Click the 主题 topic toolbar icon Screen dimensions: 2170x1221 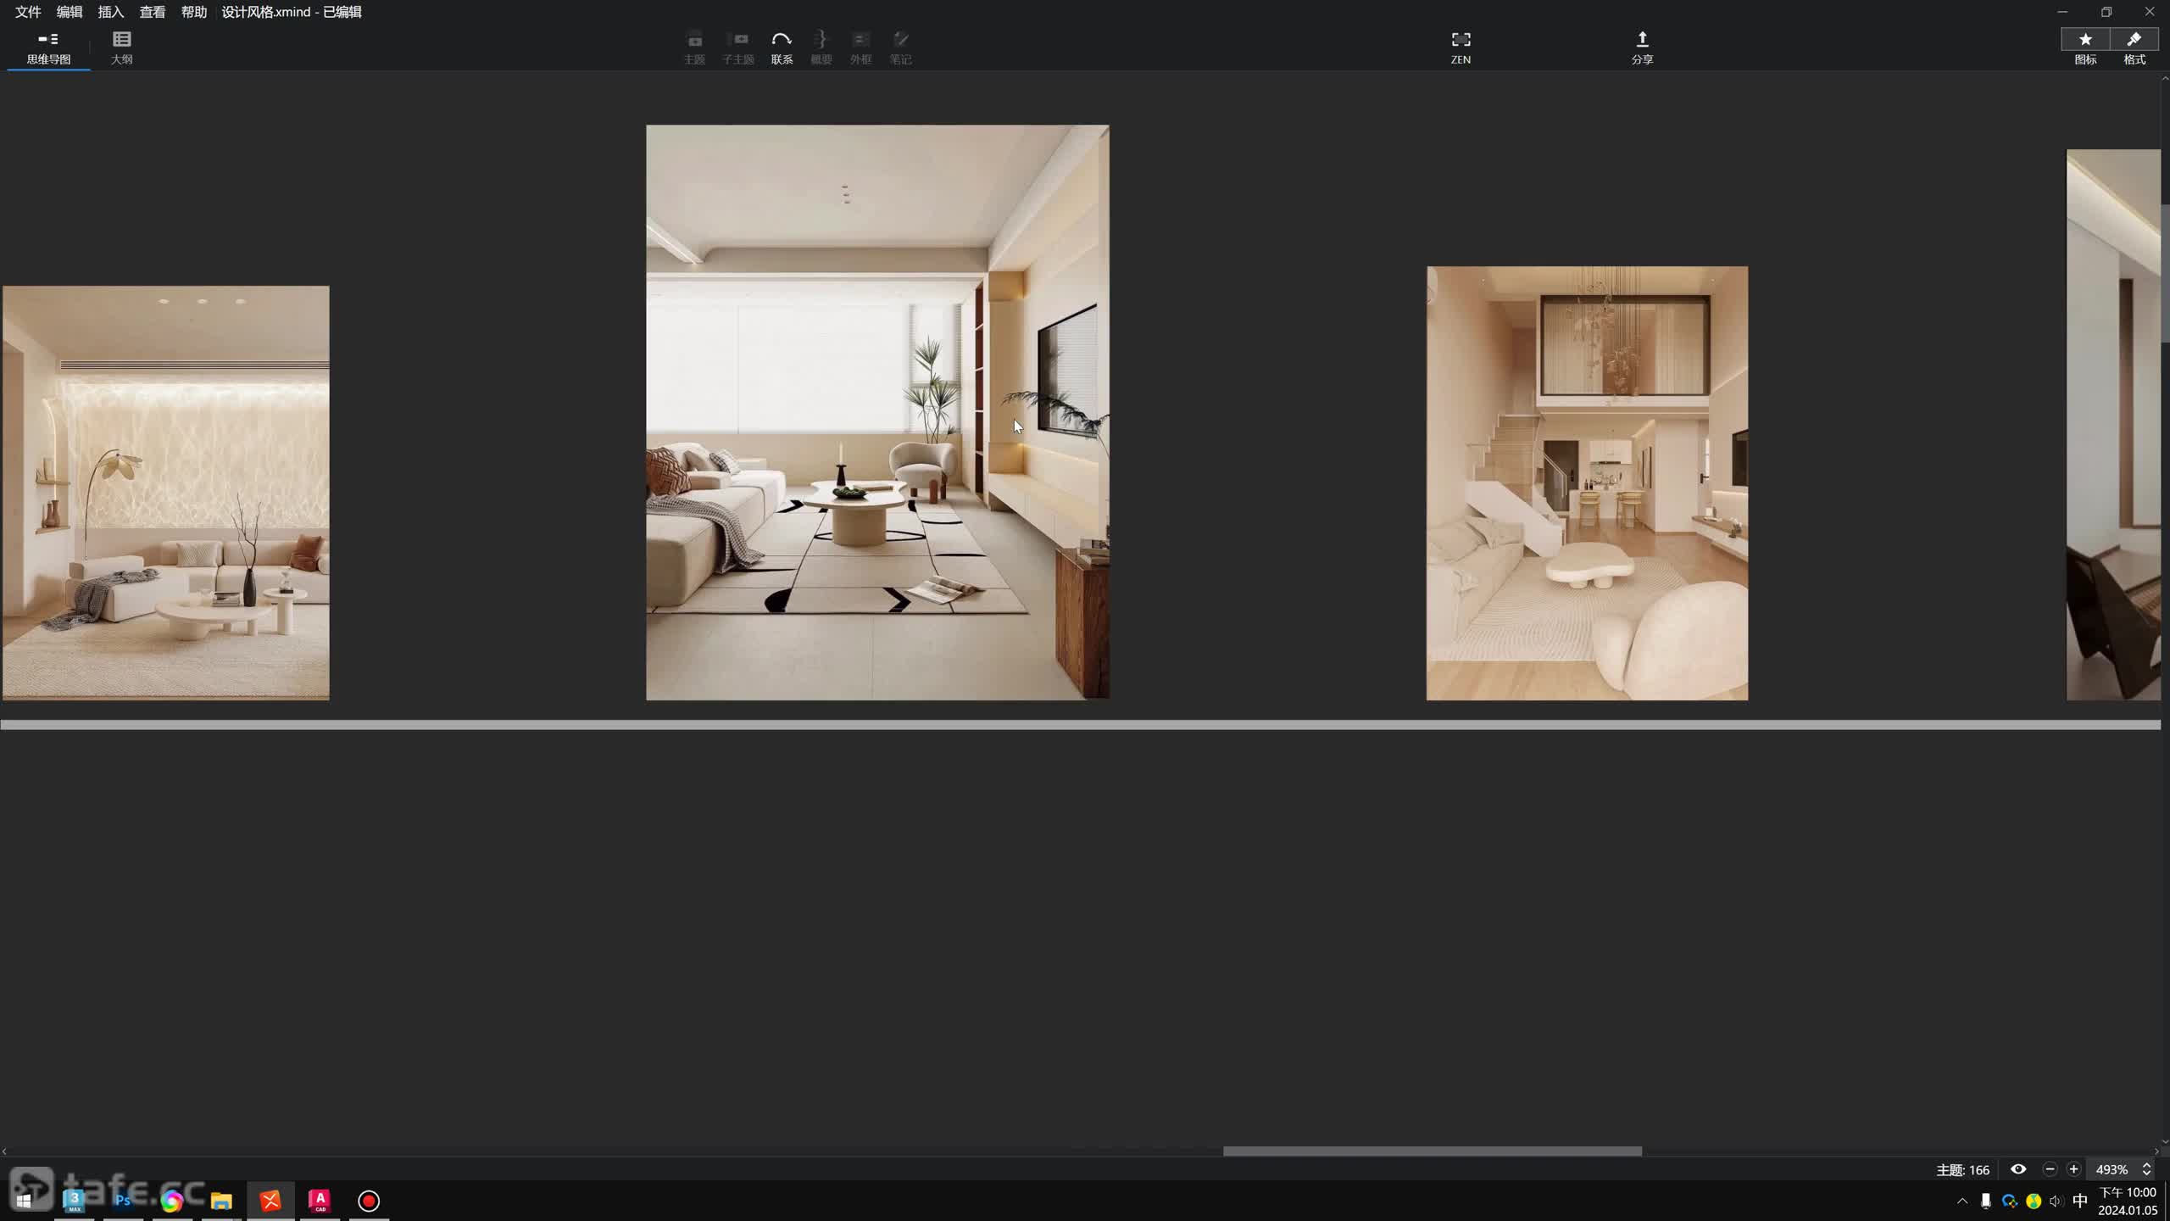(694, 48)
